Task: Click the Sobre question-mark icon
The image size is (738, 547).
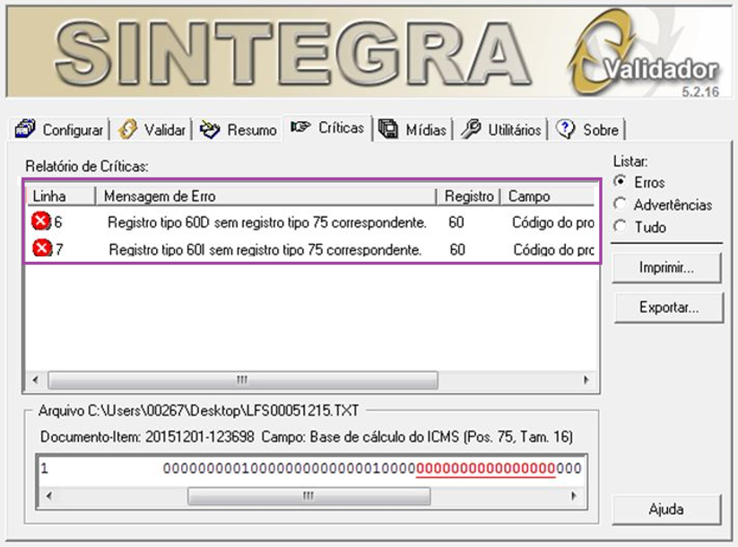Action: click(x=565, y=128)
